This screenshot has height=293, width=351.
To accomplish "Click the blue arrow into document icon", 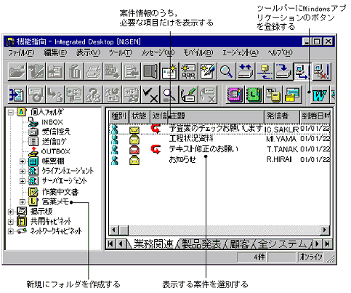I will tap(17, 95).
